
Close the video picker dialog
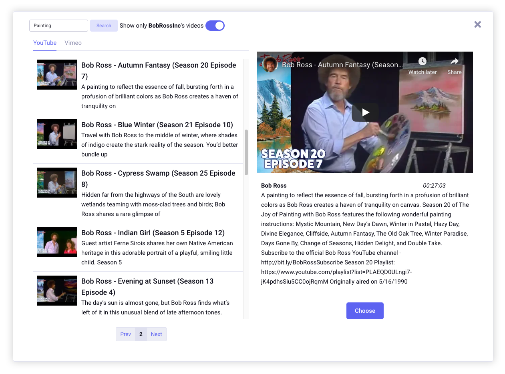click(x=477, y=24)
